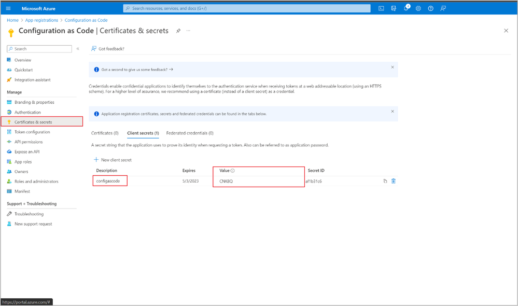Screen dimensions: 518x306
Task: Open the notifications bell
Action: click(406, 8)
